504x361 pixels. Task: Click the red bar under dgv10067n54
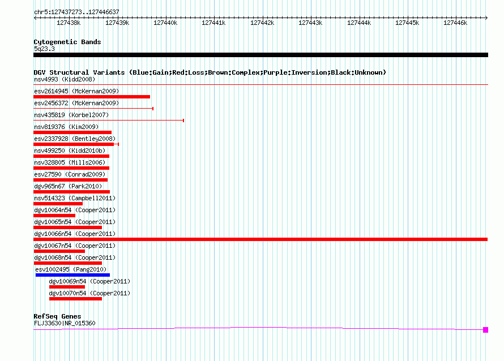(x=59, y=251)
